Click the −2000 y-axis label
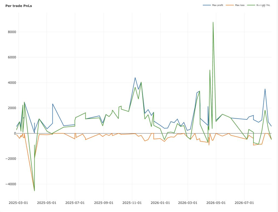 [11, 159]
